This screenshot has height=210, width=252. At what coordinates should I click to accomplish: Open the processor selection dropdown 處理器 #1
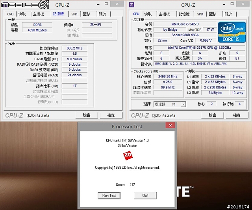tap(170, 104)
